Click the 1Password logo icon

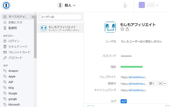tap(6, 5)
